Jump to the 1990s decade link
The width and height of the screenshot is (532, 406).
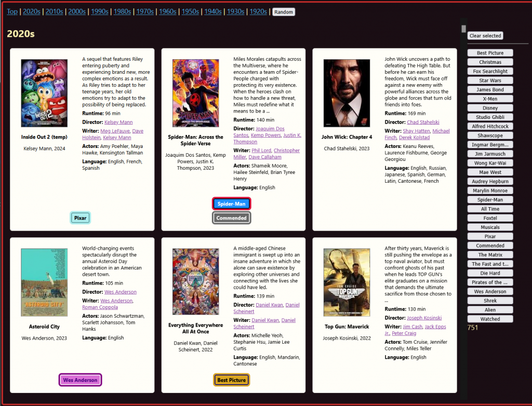[x=100, y=11]
